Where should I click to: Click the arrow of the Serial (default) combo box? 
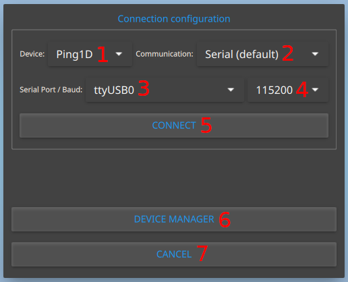point(315,54)
